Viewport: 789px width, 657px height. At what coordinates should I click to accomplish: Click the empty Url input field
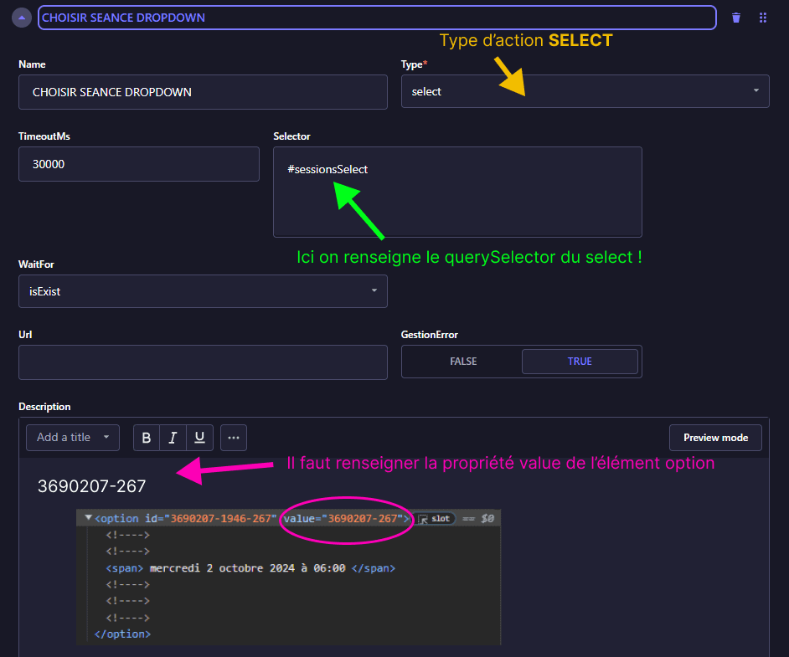(203, 362)
